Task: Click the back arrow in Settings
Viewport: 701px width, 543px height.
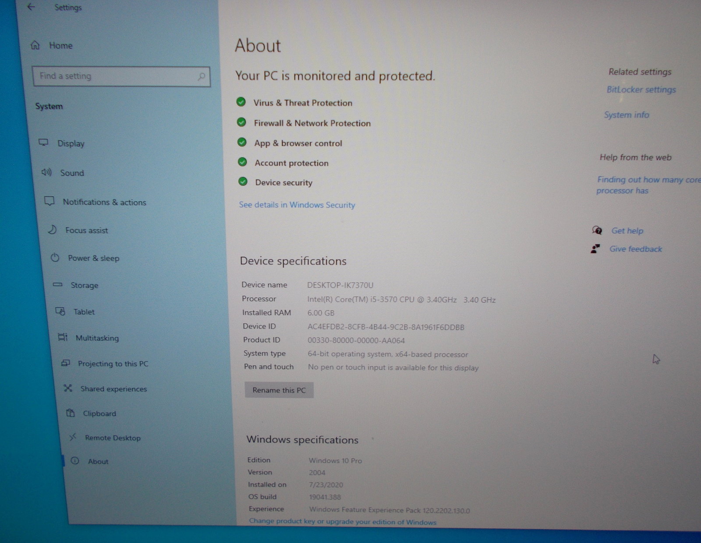Action: (31, 7)
